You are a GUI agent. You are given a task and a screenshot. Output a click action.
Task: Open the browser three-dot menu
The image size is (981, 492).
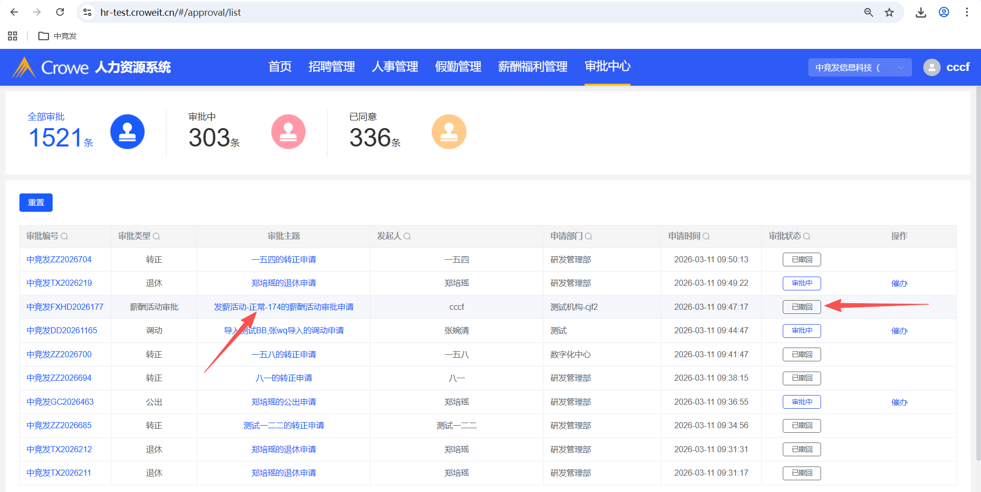tap(967, 12)
